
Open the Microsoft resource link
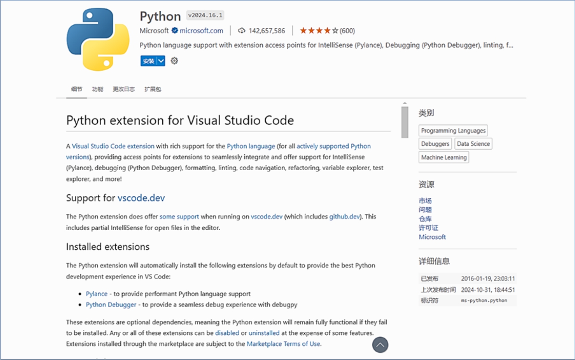click(432, 237)
